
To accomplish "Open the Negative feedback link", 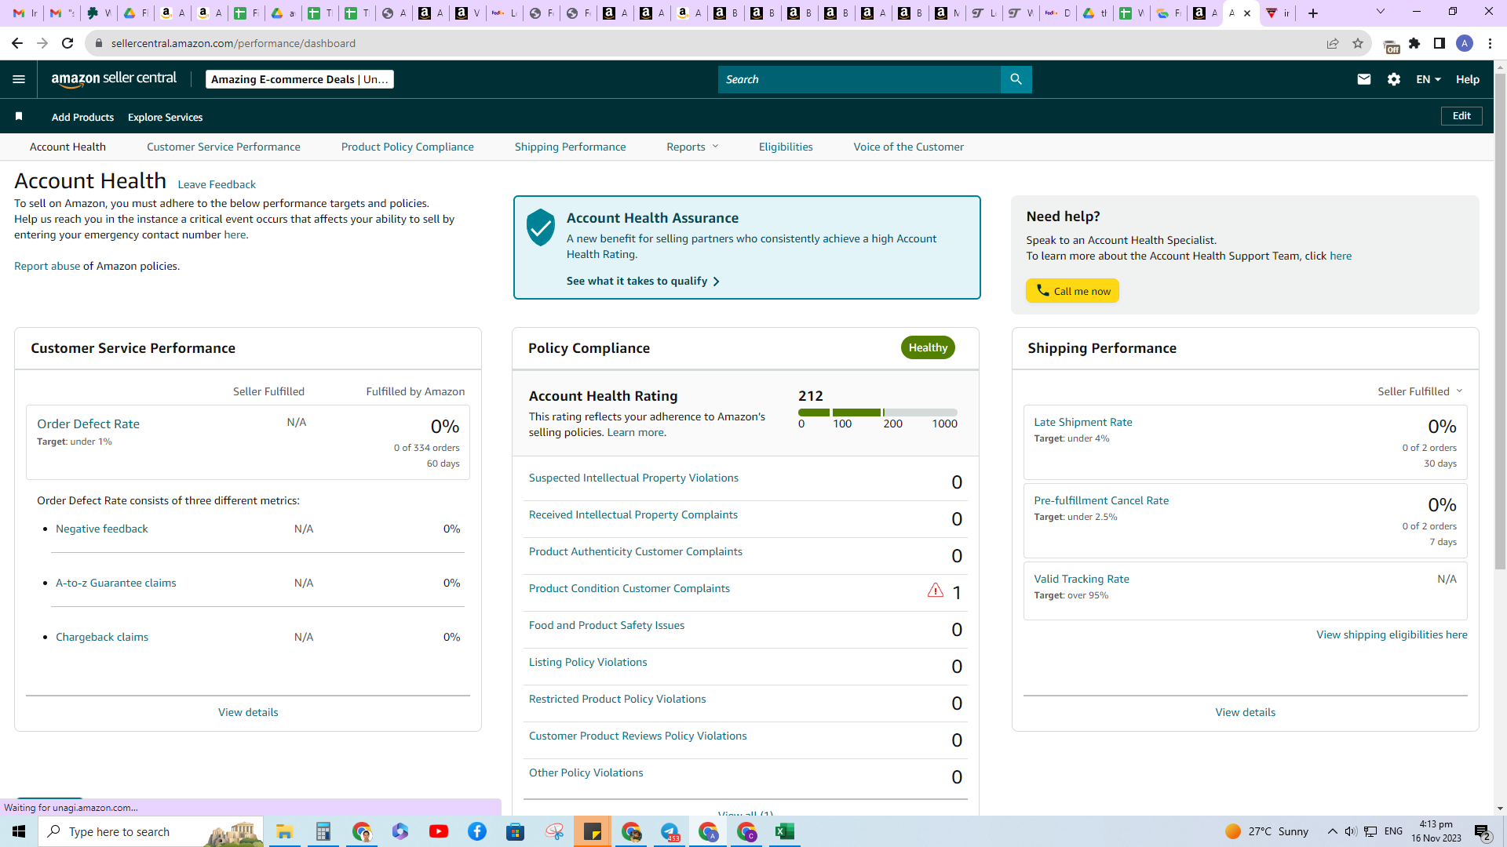I will [102, 529].
